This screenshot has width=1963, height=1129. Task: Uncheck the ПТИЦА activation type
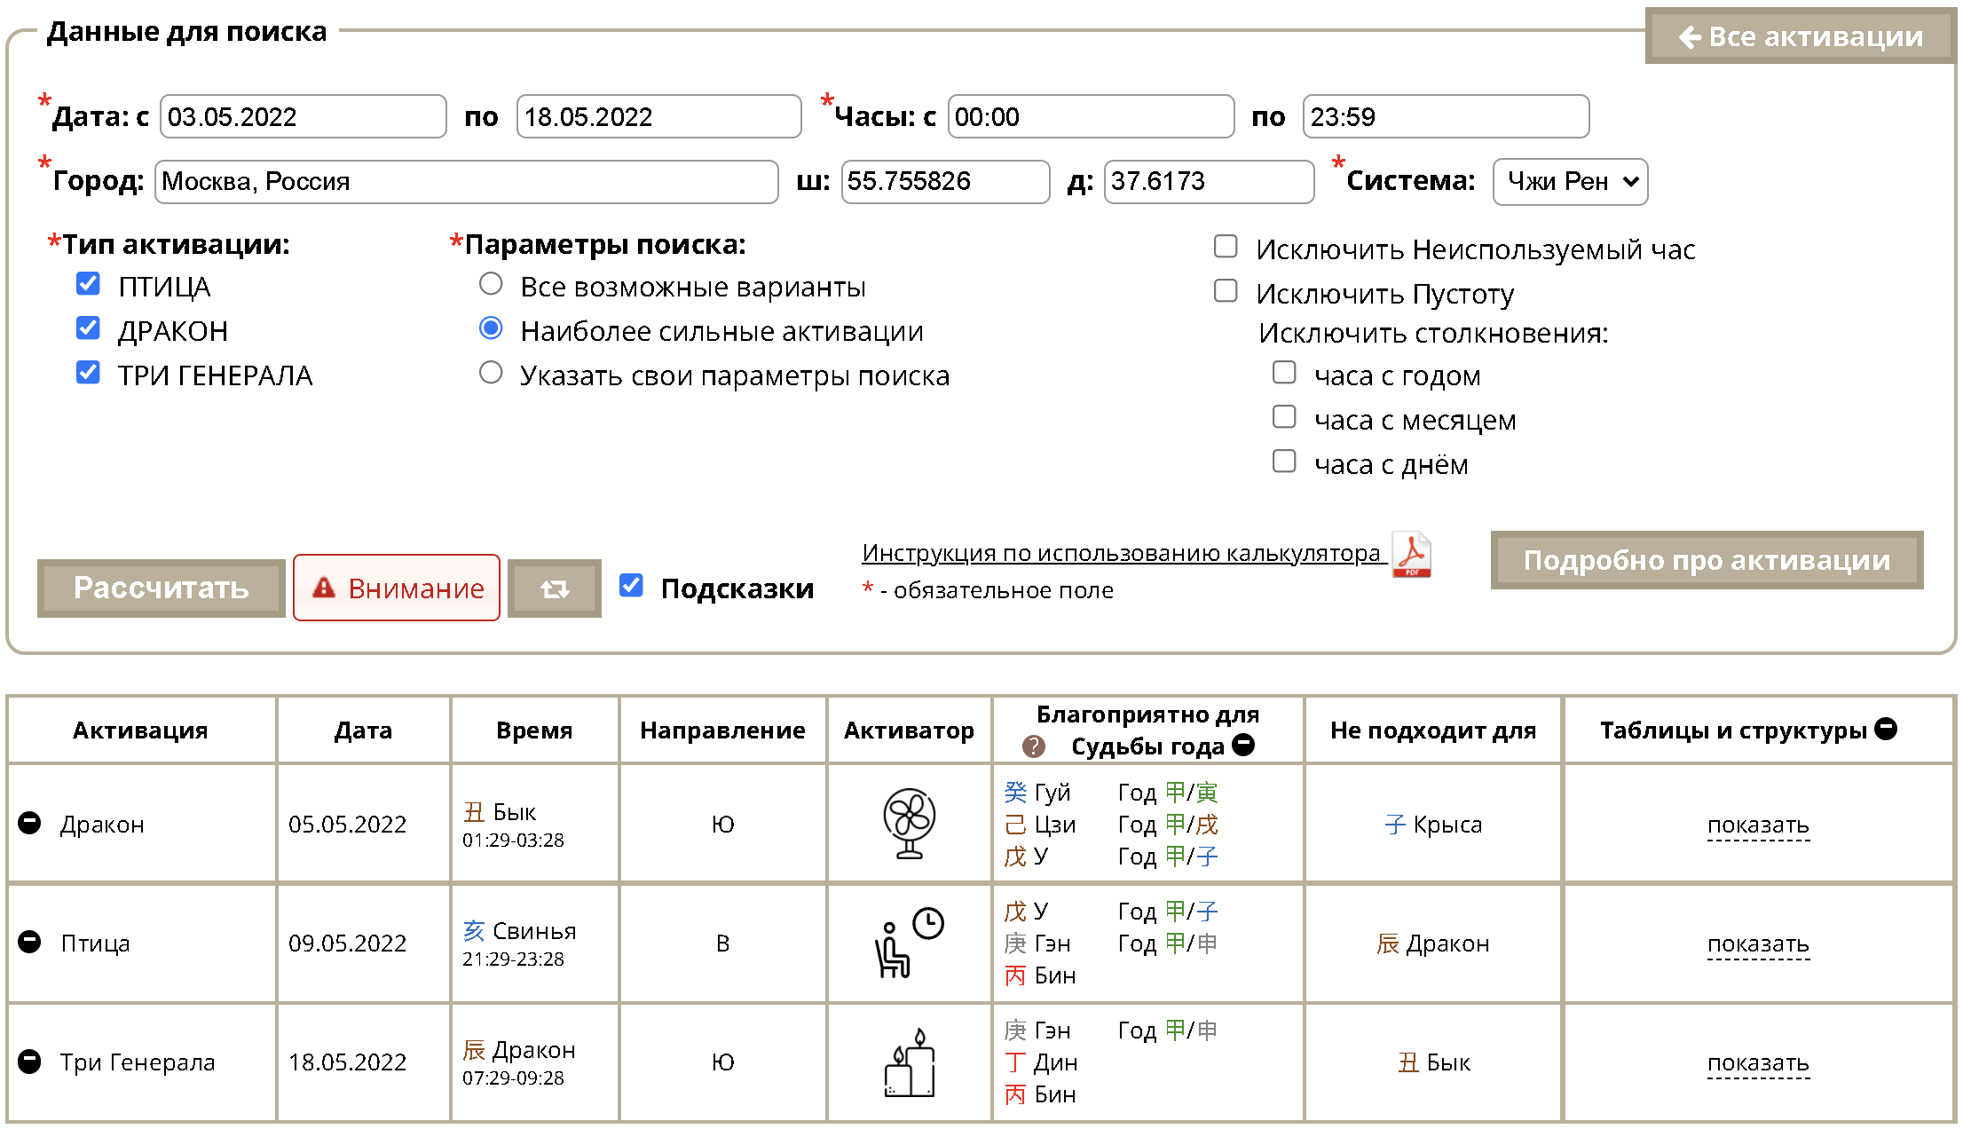(x=88, y=284)
